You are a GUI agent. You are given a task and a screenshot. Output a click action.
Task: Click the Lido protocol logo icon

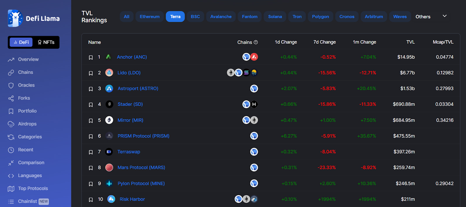[x=109, y=73]
